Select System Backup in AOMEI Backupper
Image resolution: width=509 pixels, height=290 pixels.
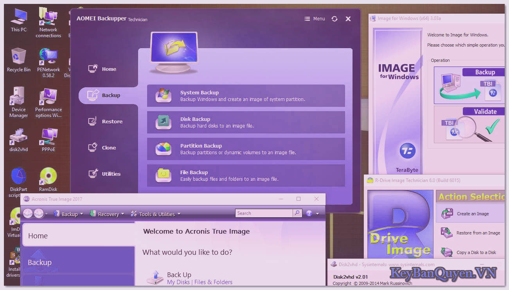coord(246,95)
